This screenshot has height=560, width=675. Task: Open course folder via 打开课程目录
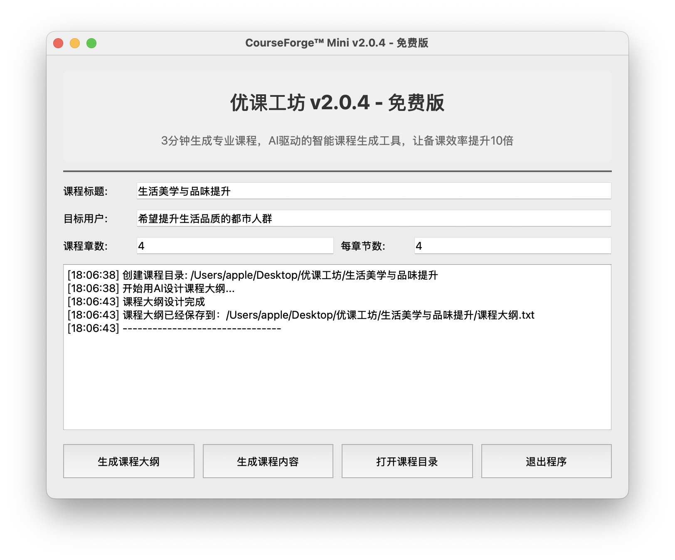[x=407, y=461]
